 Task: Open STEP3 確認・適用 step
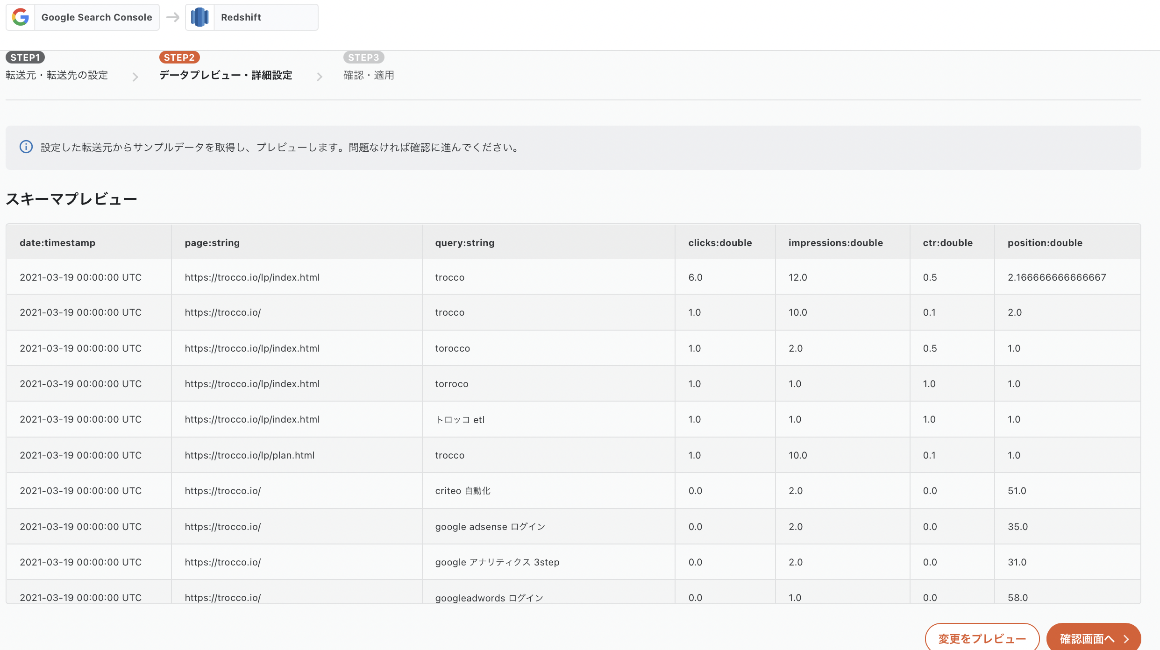[x=369, y=66]
